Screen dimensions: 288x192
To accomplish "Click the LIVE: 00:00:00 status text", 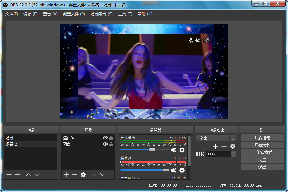I will click(x=163, y=185).
